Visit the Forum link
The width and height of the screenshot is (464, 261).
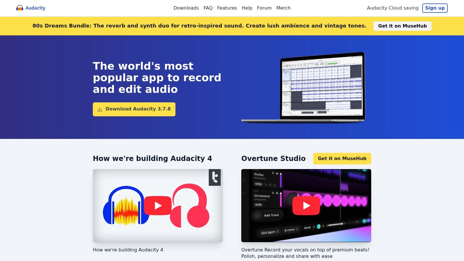click(264, 8)
